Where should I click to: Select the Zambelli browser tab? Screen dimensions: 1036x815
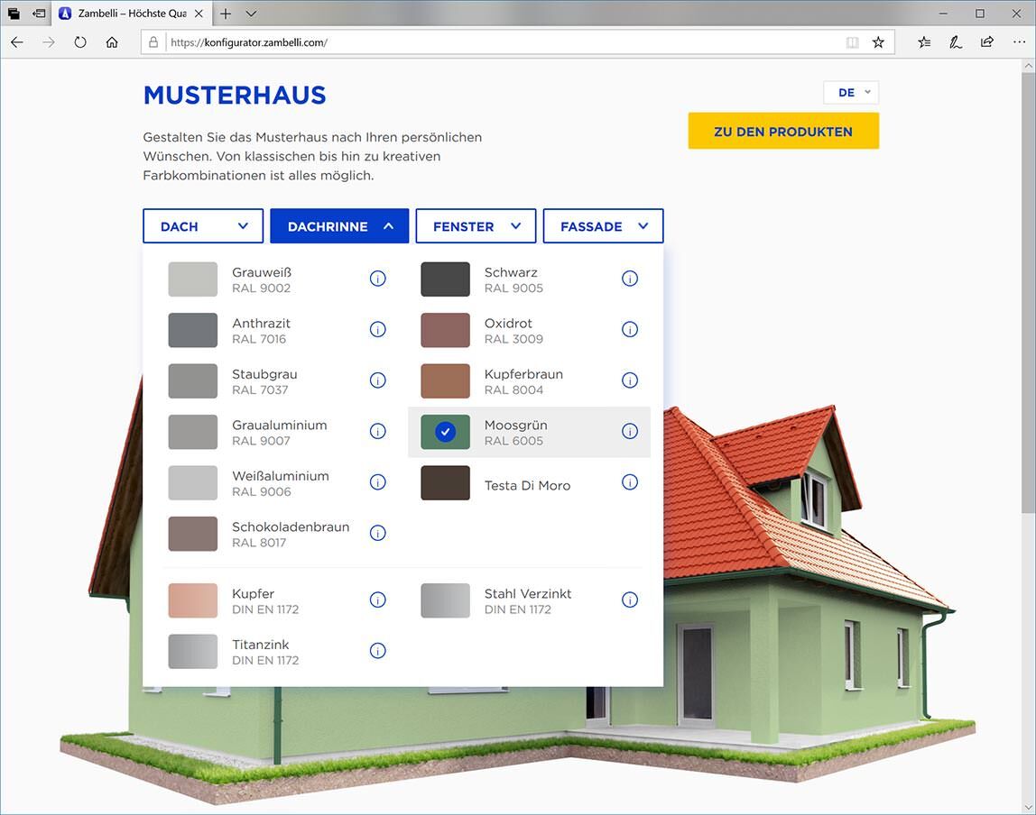pos(131,14)
